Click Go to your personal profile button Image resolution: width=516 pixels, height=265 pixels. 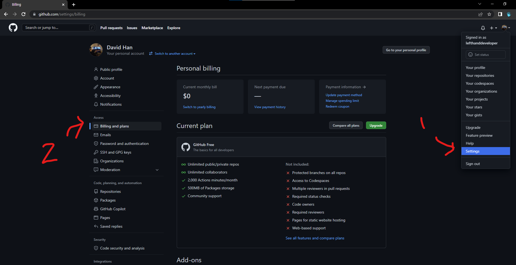[x=406, y=50]
